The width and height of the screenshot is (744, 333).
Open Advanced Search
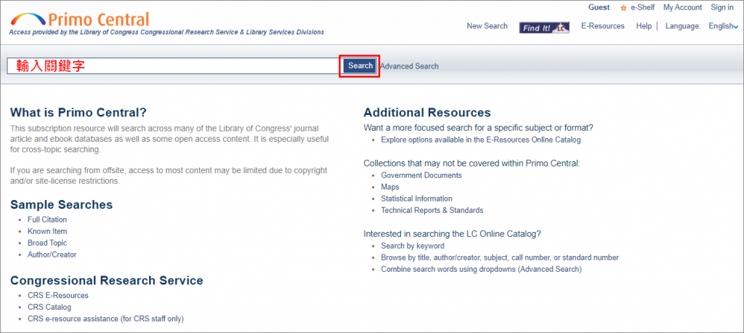click(409, 66)
